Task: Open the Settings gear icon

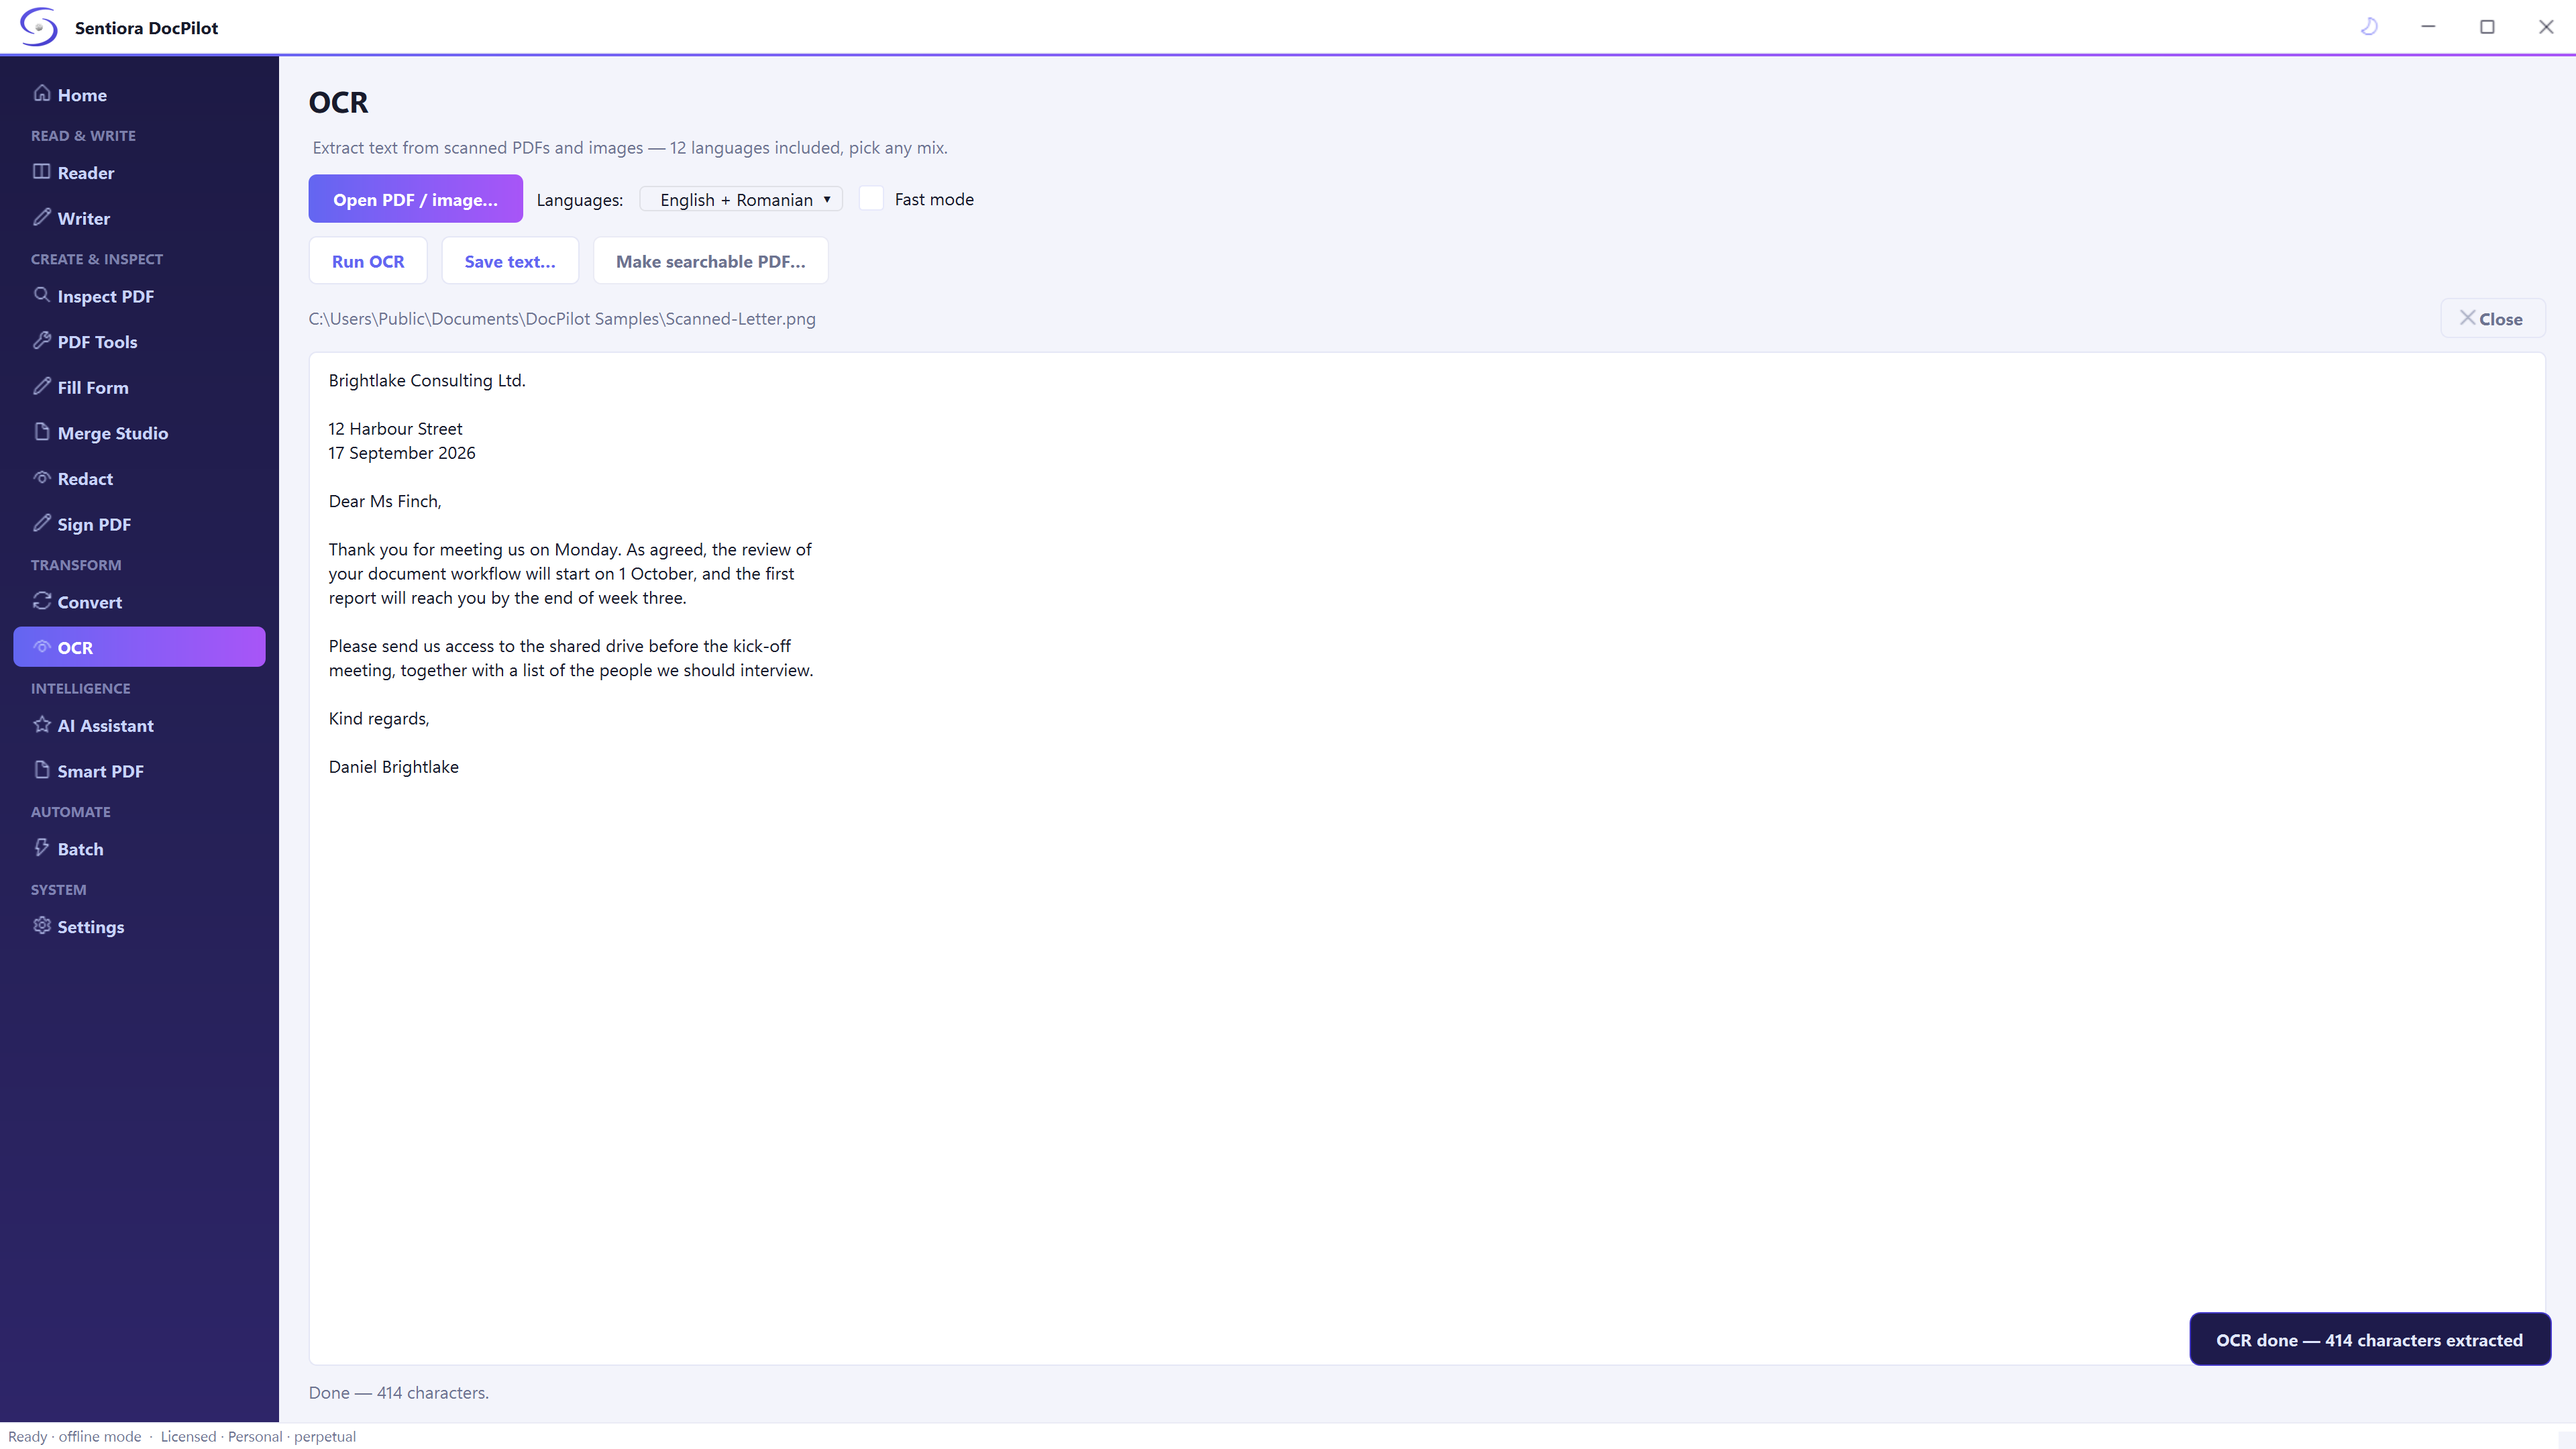Action: (41, 926)
